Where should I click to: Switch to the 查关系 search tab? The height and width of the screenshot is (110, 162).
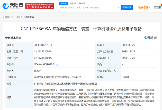(x=82, y=3)
